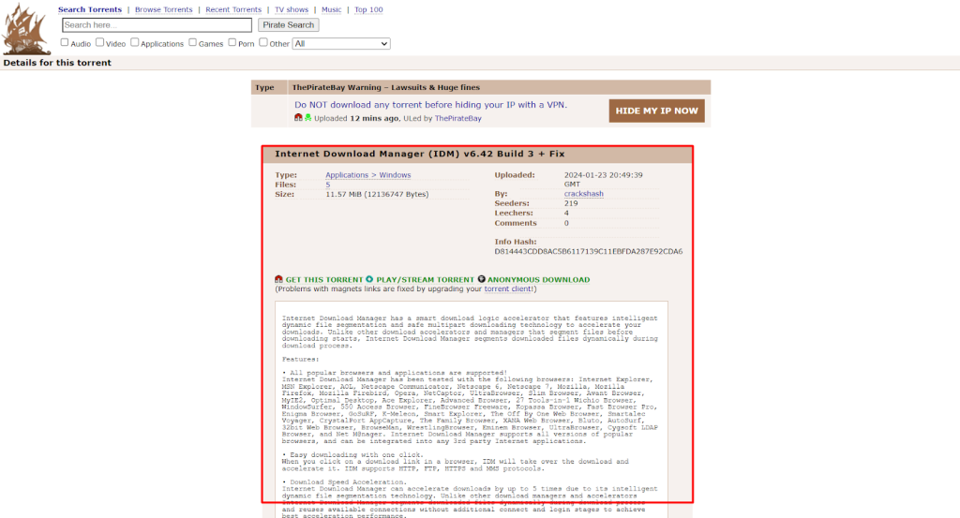Click the Pirate Search button
960x518 pixels.
[x=289, y=25]
